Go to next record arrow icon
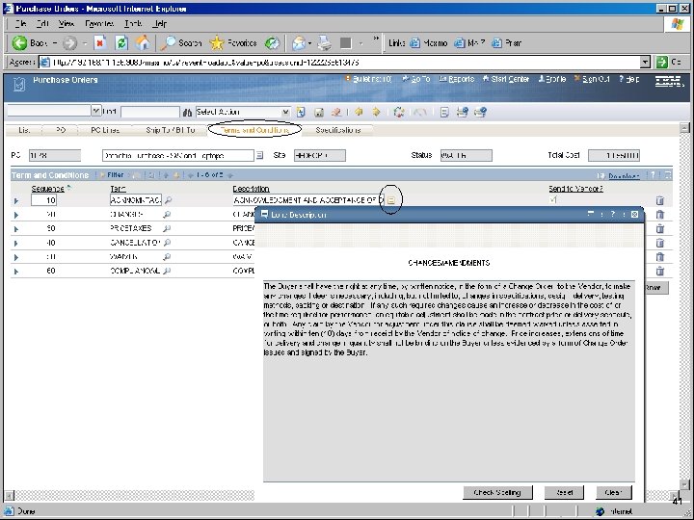The width and height of the screenshot is (694, 520). pos(376,112)
